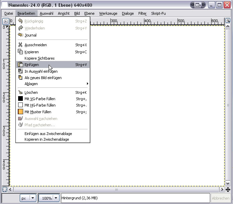Image resolution: width=233 pixels, height=204 pixels.
Task: Click the Als neues Bild einfügen icon
Action: coord(20,77)
